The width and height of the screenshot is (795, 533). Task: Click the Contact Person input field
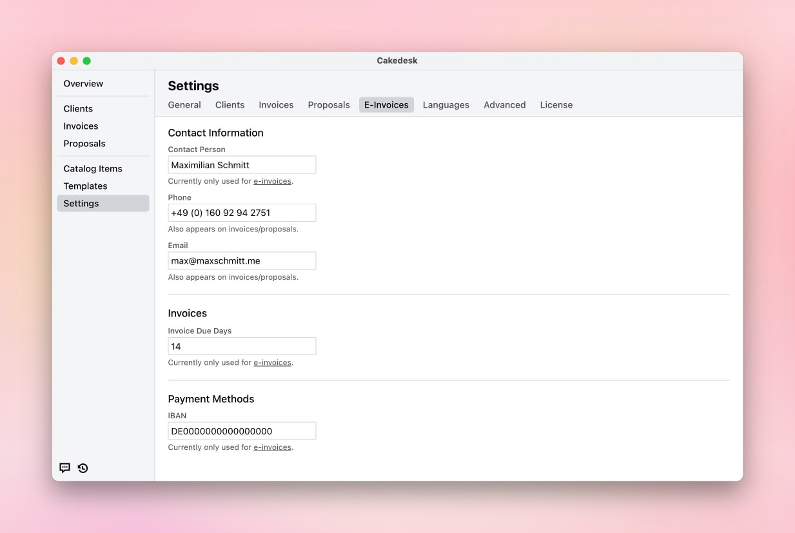coord(242,165)
